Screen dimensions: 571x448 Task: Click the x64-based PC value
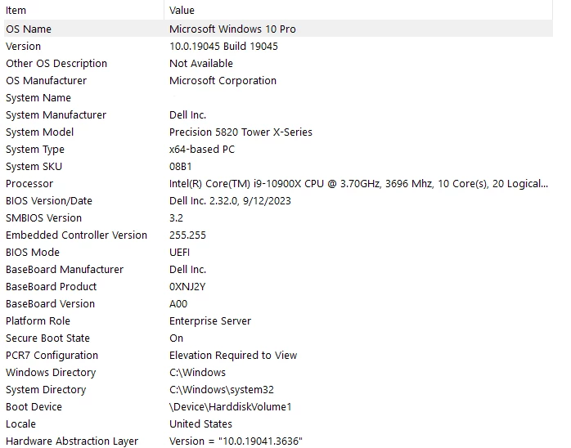202,150
